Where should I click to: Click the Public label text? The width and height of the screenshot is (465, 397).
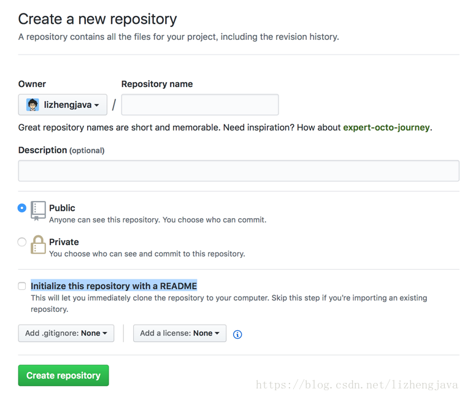tap(62, 208)
